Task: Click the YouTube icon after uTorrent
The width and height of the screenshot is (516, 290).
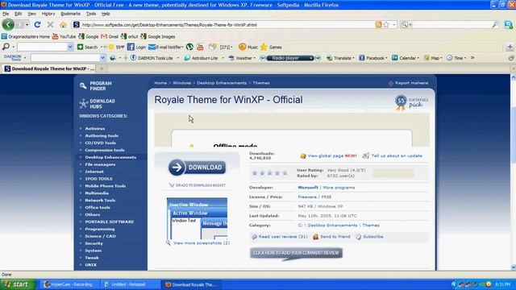Action: (200, 47)
